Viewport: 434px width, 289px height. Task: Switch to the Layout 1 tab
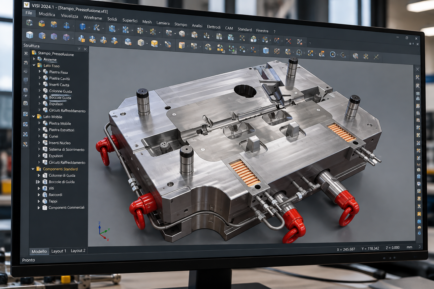click(59, 251)
